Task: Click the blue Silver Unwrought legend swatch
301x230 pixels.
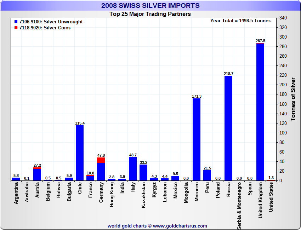Action: [x=16, y=22]
